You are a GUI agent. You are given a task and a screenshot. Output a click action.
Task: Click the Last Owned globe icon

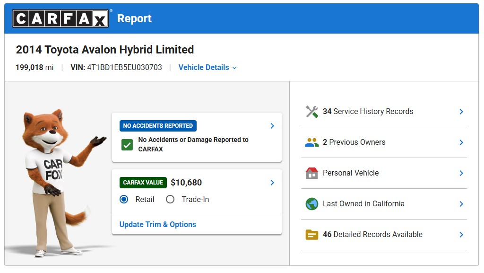[x=312, y=204]
